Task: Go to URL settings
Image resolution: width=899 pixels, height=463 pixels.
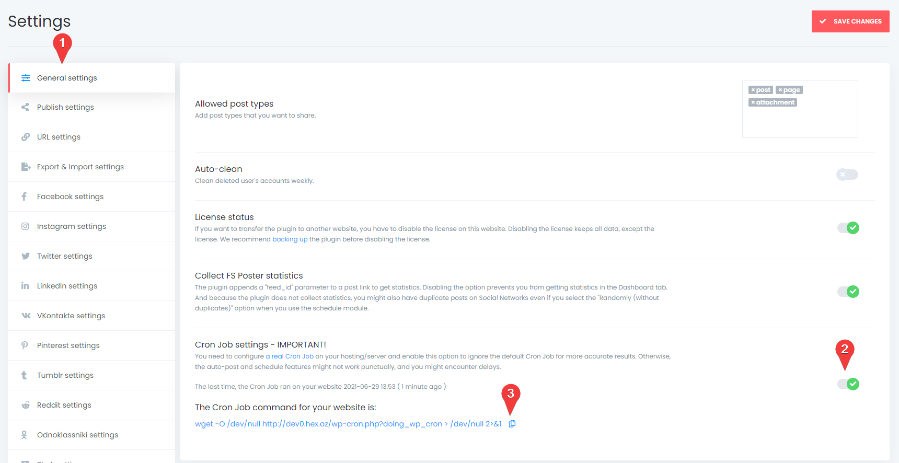Action: coord(91,137)
